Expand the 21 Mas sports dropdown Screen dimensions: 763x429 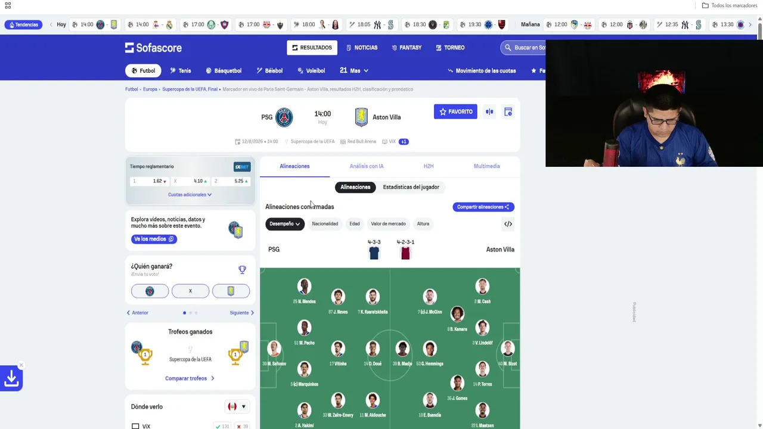pyautogui.click(x=354, y=70)
